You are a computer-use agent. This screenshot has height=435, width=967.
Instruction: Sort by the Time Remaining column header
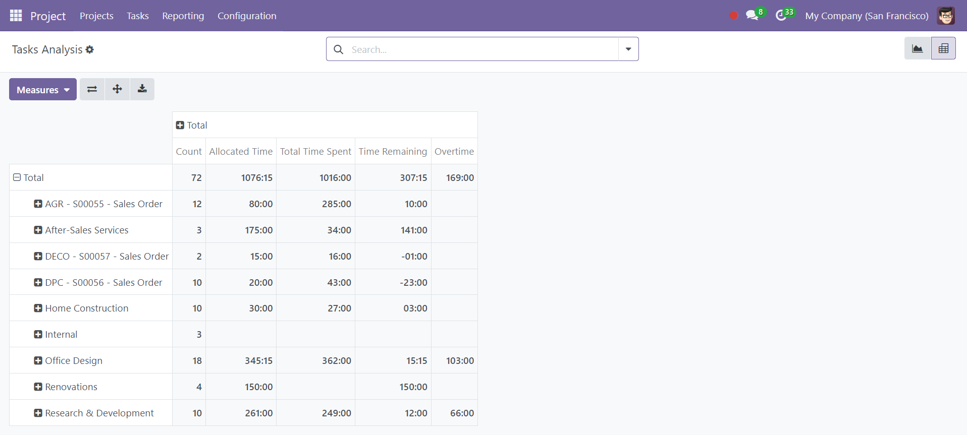393,151
